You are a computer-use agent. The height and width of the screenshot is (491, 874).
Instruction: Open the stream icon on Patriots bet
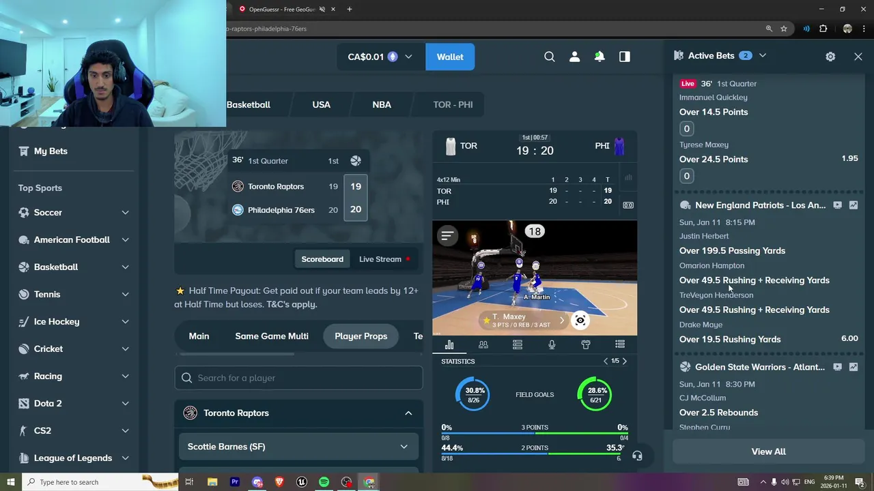tap(837, 205)
